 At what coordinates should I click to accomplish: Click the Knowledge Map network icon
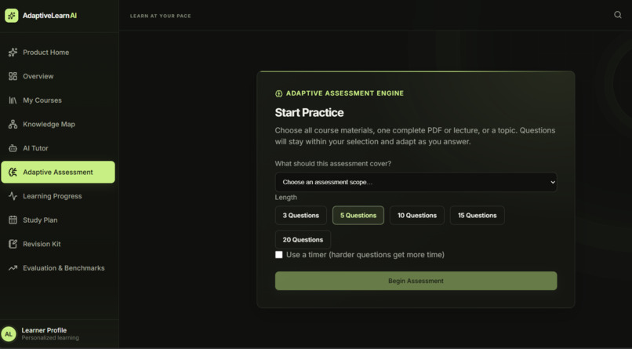pos(13,124)
